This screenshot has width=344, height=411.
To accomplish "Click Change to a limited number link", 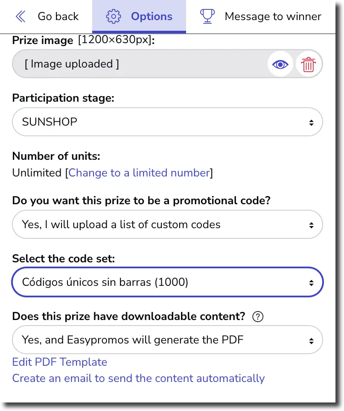I will 140,173.
